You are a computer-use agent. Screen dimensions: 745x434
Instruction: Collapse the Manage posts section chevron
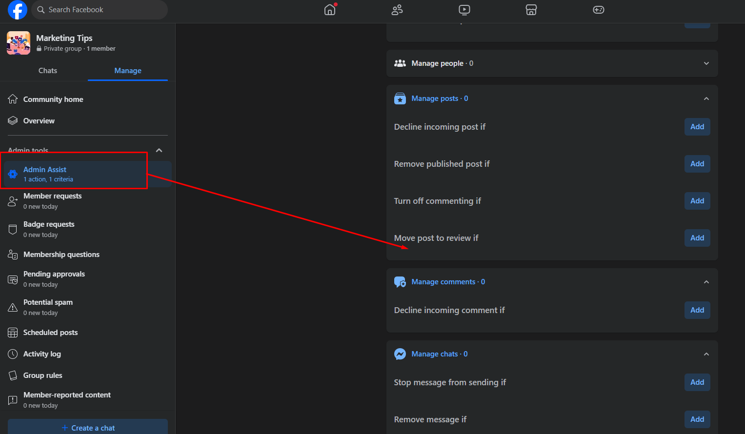coord(706,99)
